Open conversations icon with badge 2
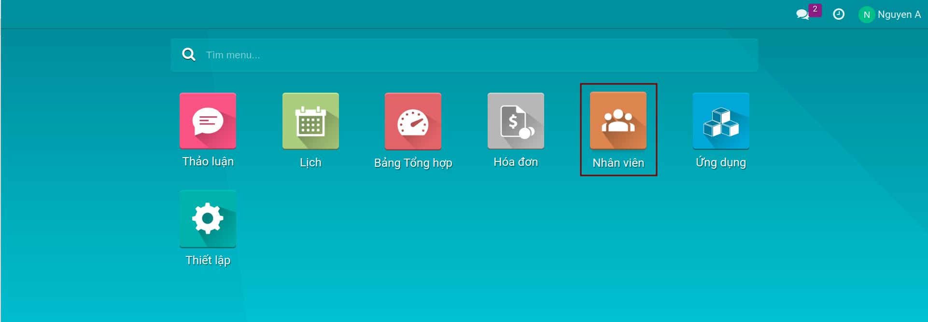928x322 pixels. pyautogui.click(x=808, y=13)
